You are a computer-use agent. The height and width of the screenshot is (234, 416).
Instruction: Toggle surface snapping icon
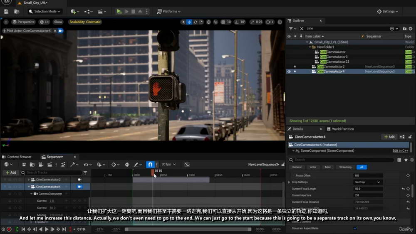(x=215, y=22)
